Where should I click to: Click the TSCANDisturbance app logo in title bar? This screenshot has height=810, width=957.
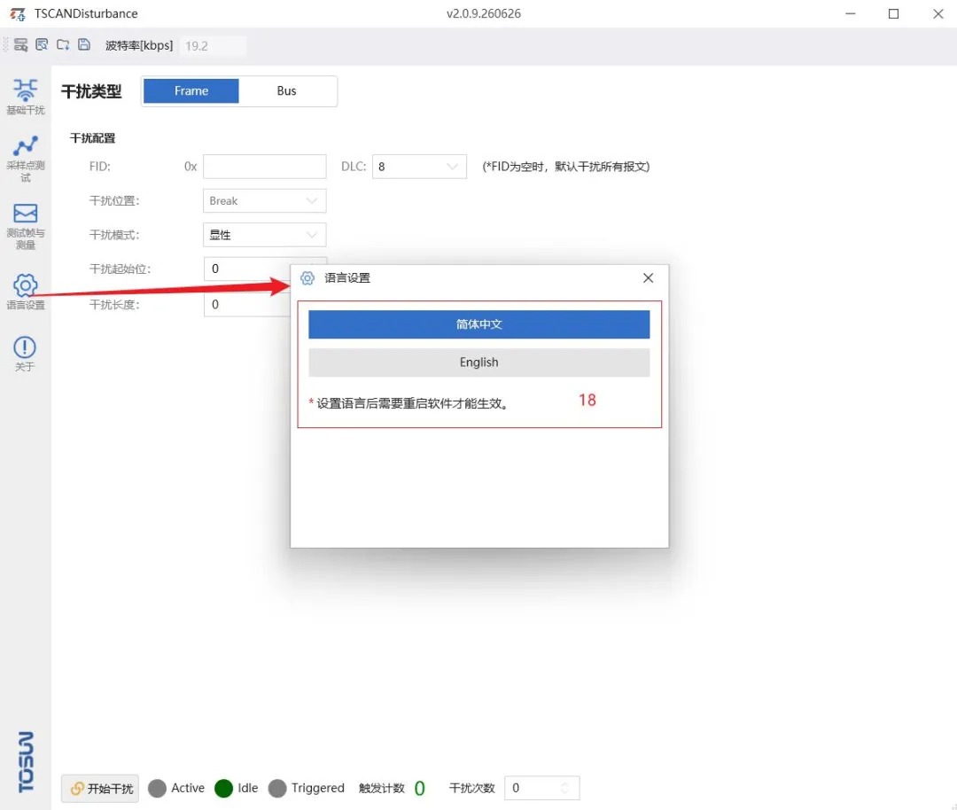click(x=18, y=13)
